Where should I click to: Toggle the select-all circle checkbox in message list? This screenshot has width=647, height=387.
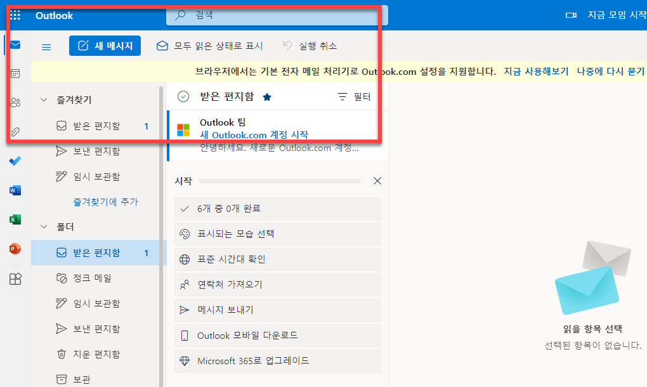point(183,96)
